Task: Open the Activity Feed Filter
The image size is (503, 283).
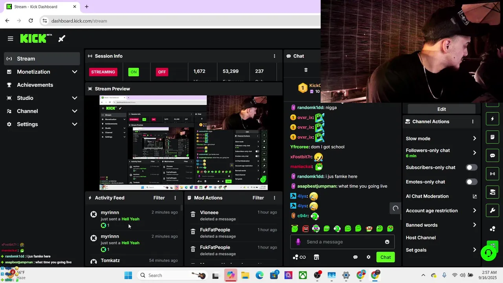Action: pyautogui.click(x=159, y=198)
